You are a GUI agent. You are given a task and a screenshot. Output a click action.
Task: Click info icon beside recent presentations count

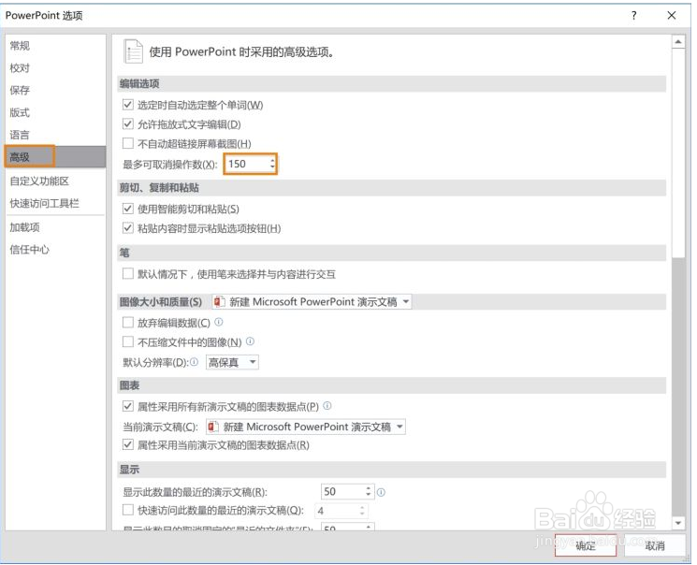pos(382,492)
